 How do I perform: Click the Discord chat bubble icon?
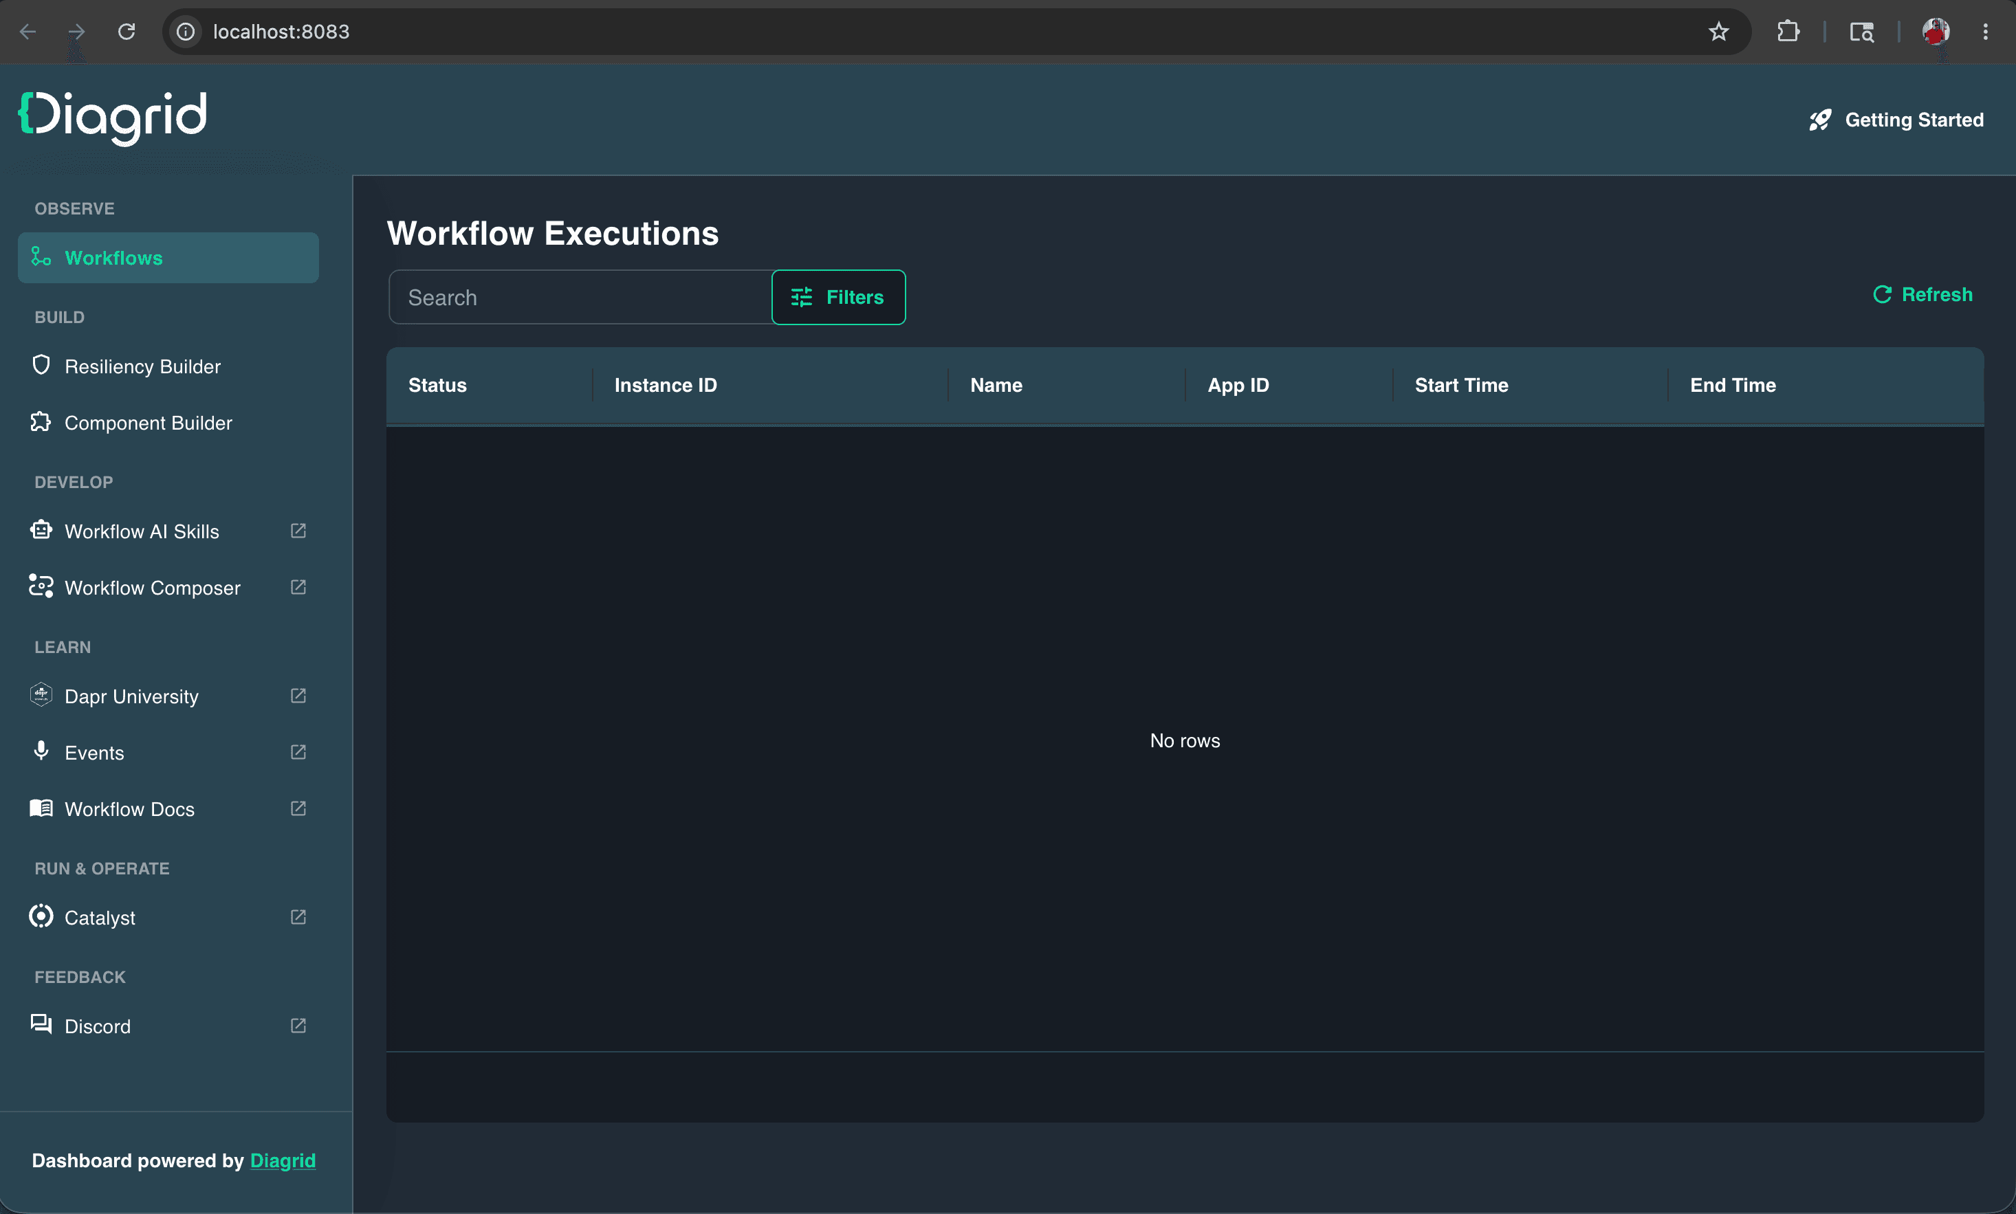[41, 1024]
